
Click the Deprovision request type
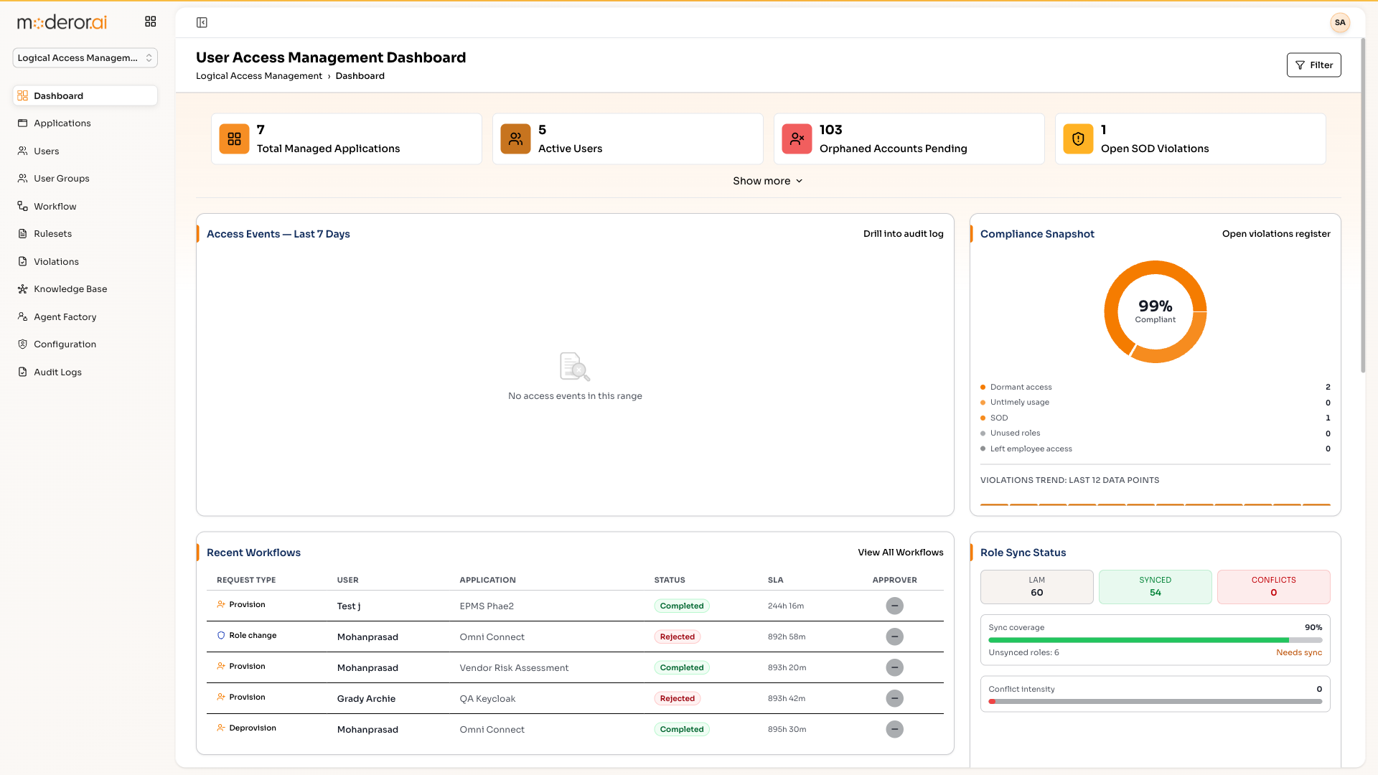246,728
